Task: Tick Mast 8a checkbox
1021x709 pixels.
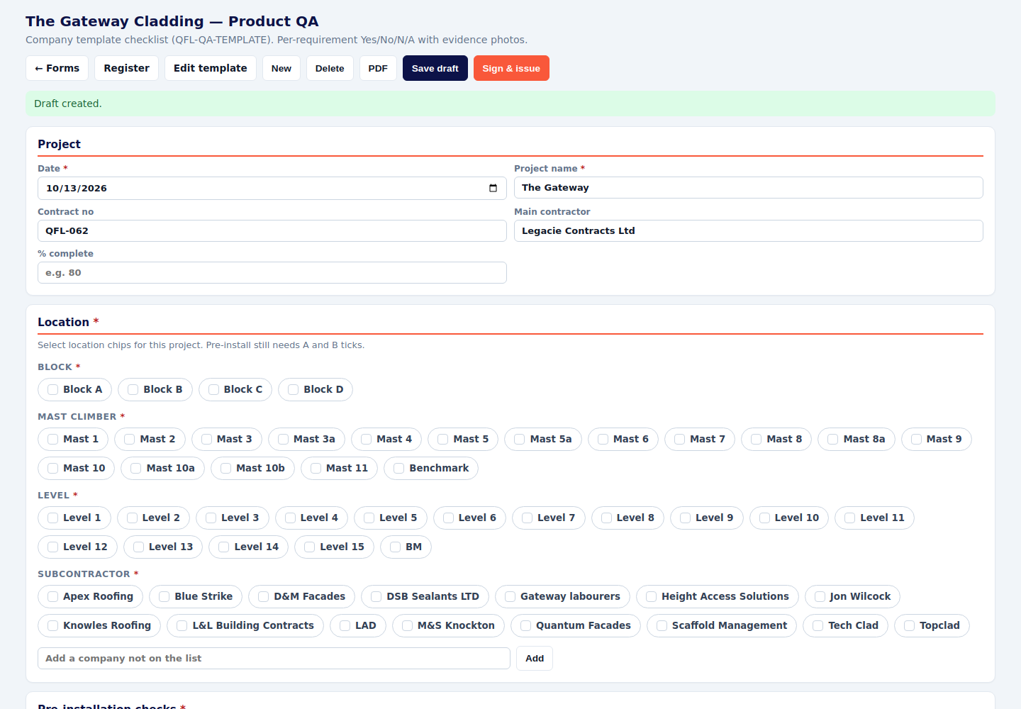Action: (833, 439)
